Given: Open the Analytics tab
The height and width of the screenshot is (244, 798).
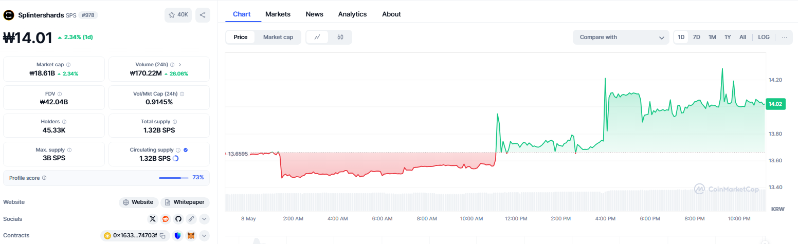Looking at the screenshot, I should point(352,14).
